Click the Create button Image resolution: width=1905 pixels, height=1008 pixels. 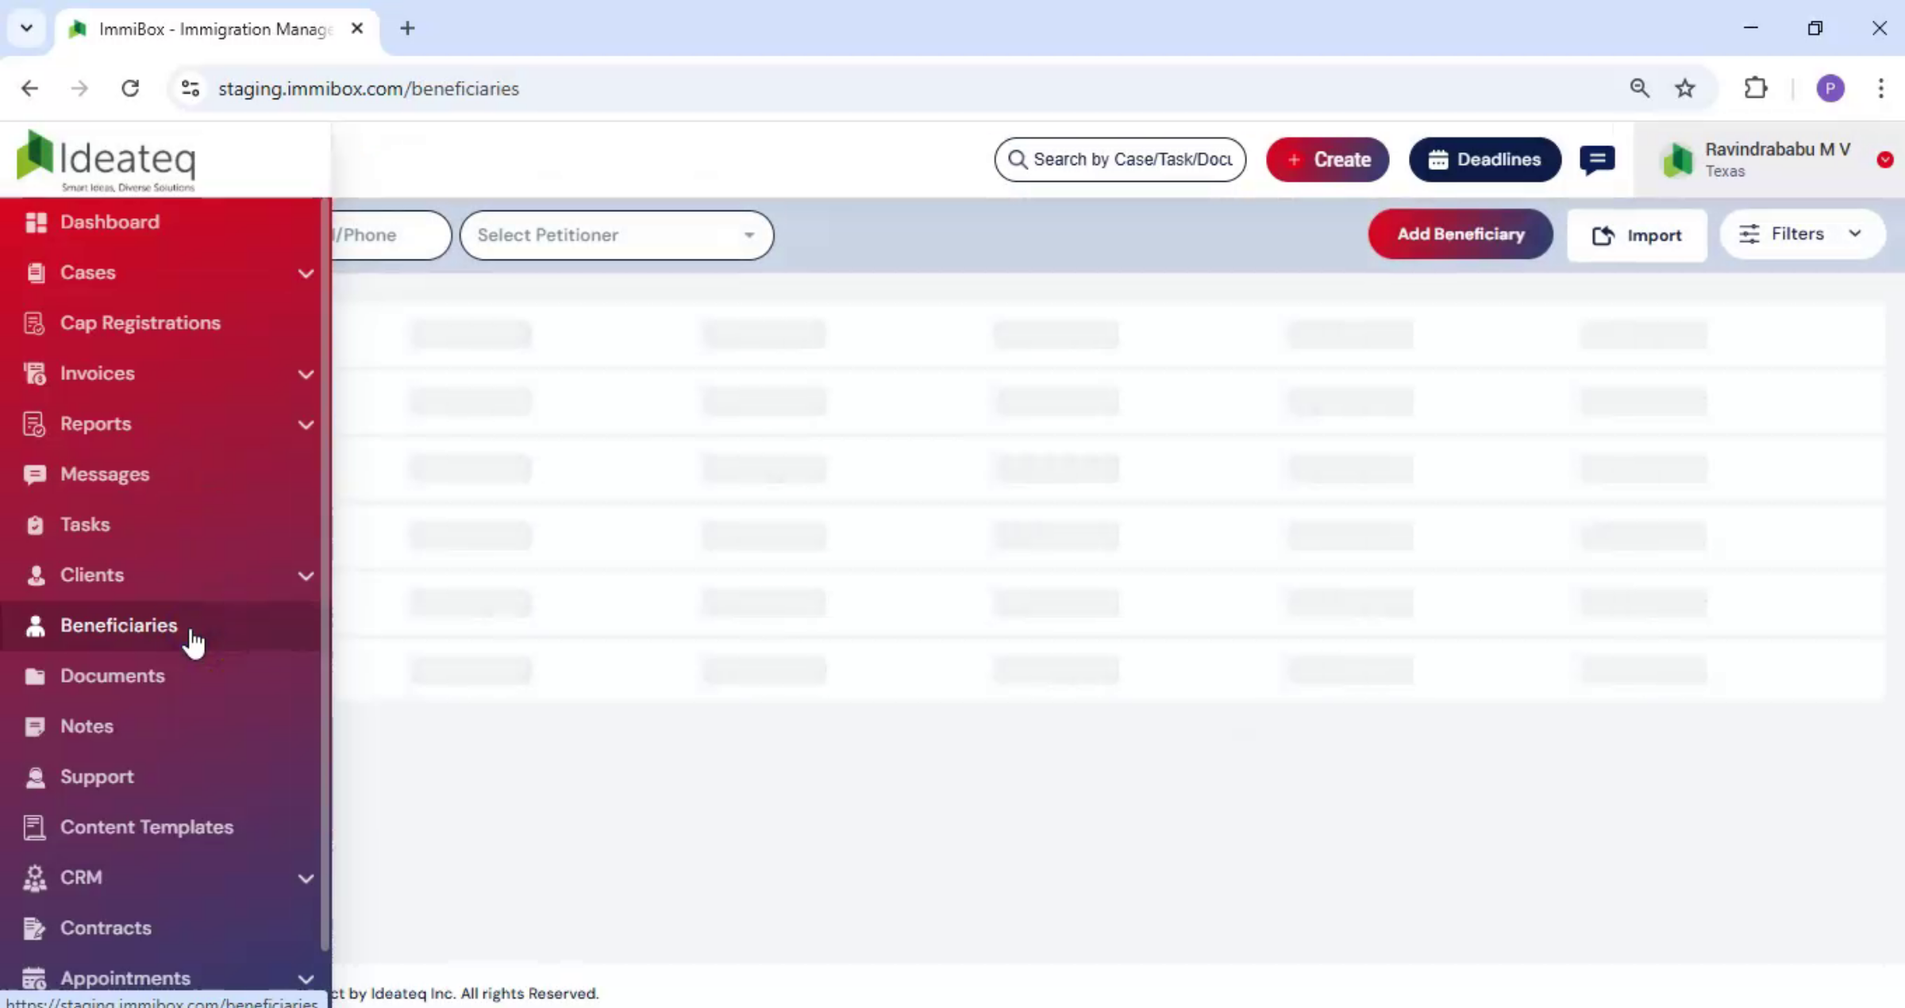coord(1327,160)
